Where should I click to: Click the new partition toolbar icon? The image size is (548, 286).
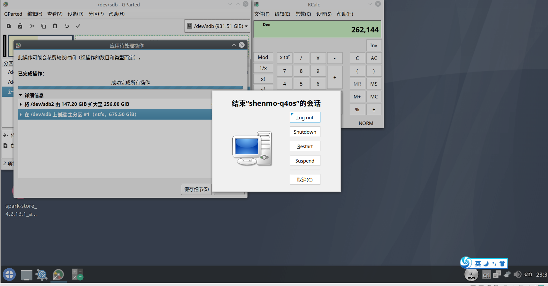9,26
